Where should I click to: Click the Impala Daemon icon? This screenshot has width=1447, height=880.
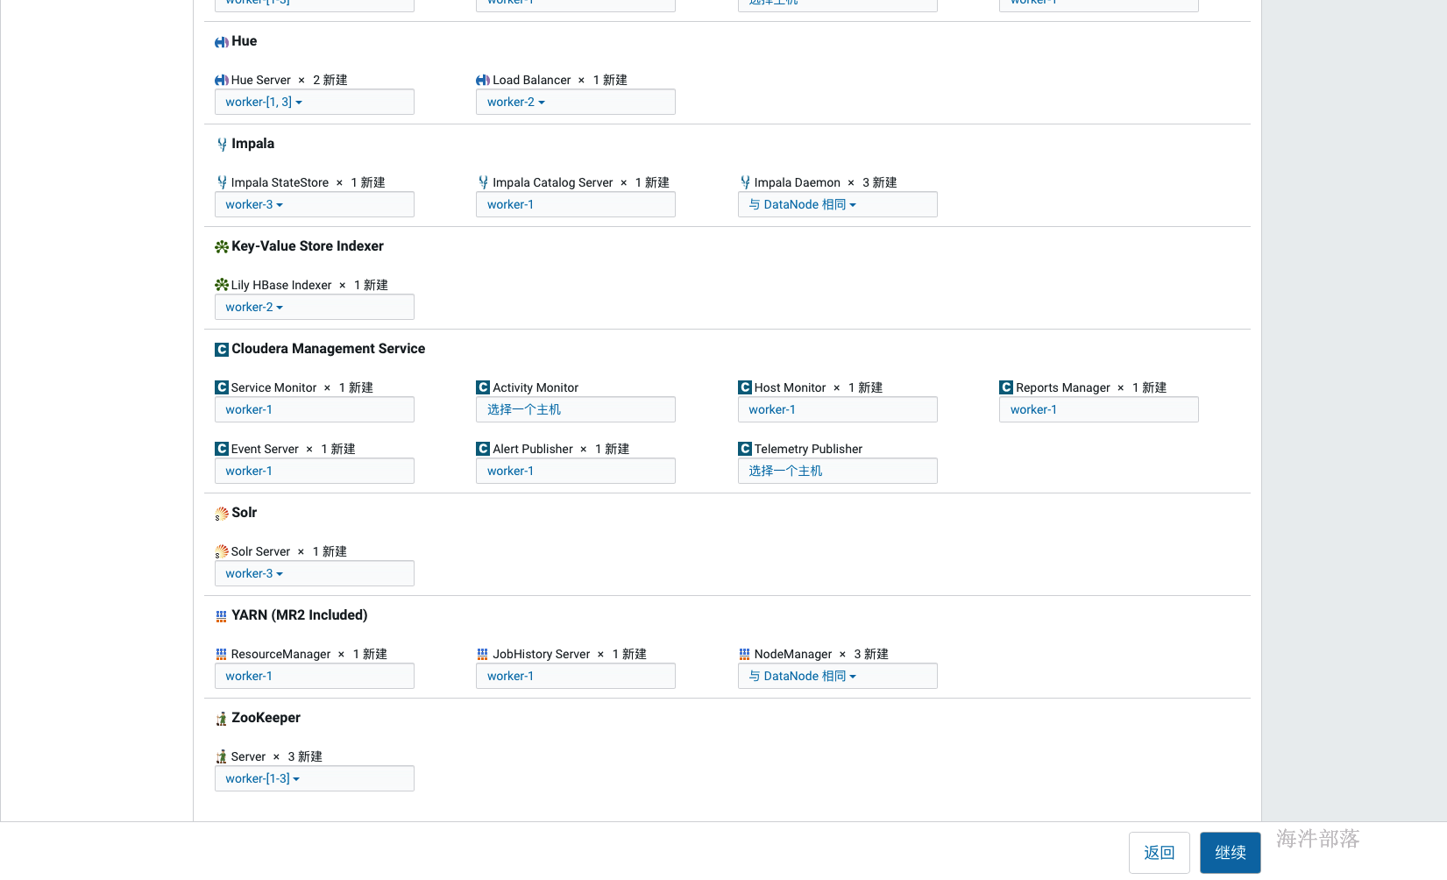[x=745, y=183]
